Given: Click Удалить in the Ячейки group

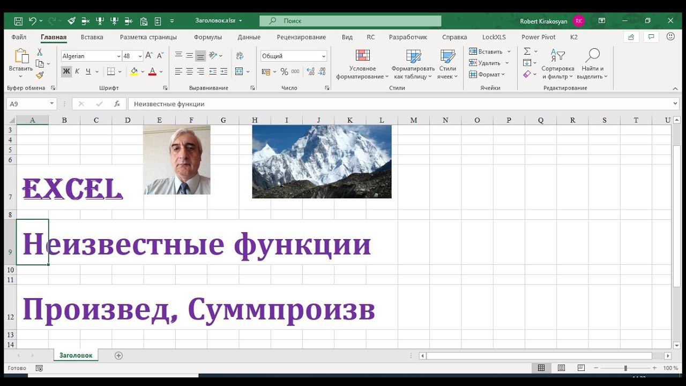Looking at the screenshot, I should (x=484, y=63).
